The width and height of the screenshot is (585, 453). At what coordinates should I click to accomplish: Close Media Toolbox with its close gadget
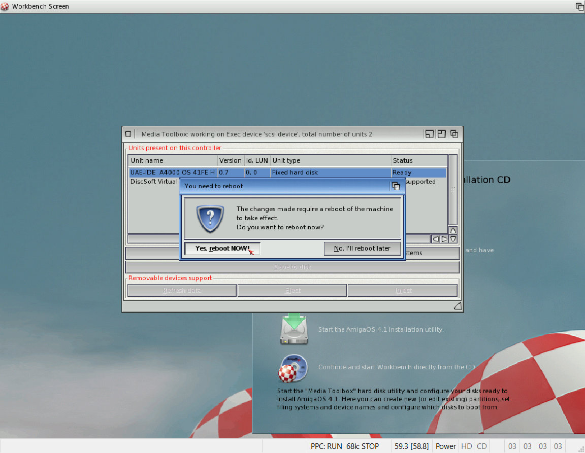[x=128, y=134]
